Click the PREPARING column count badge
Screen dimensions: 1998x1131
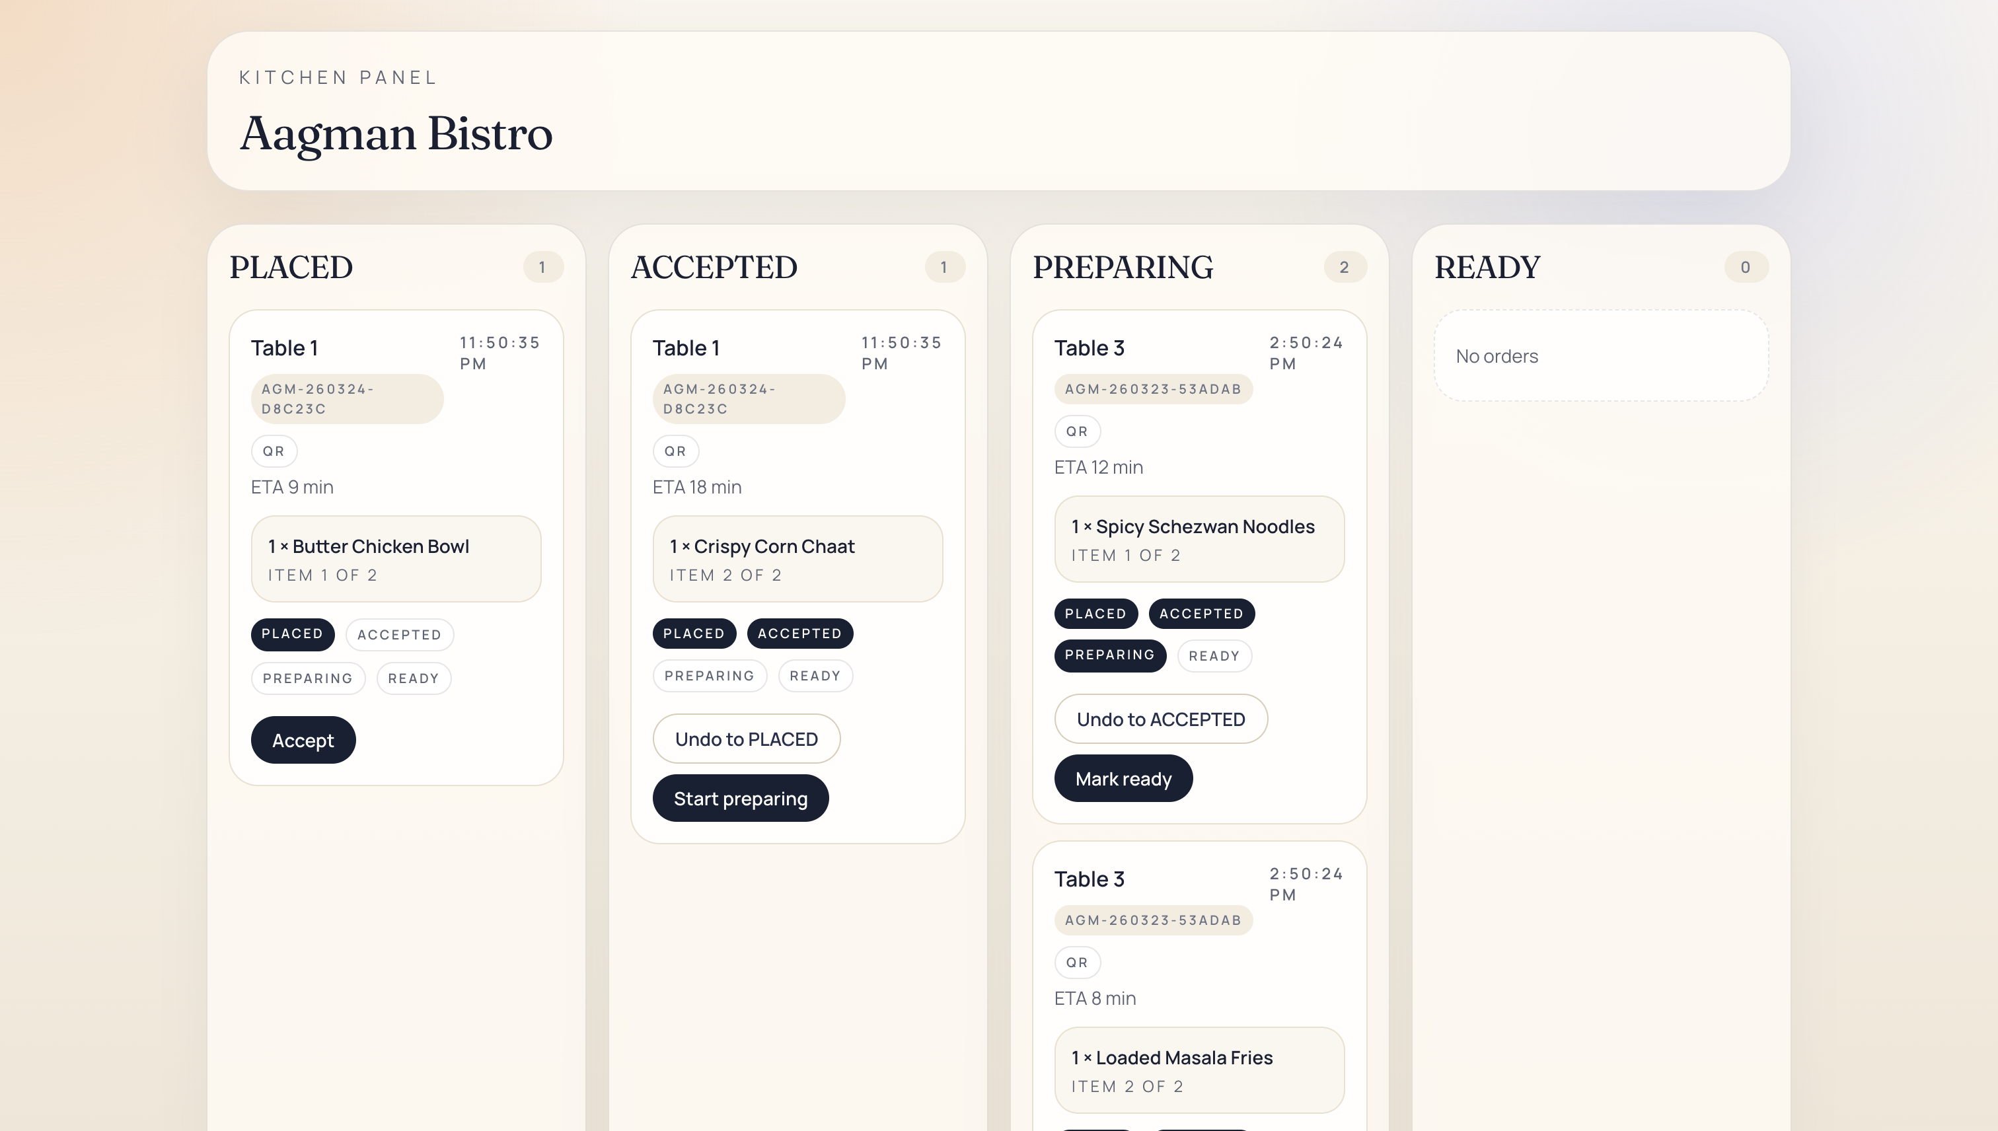[1344, 267]
